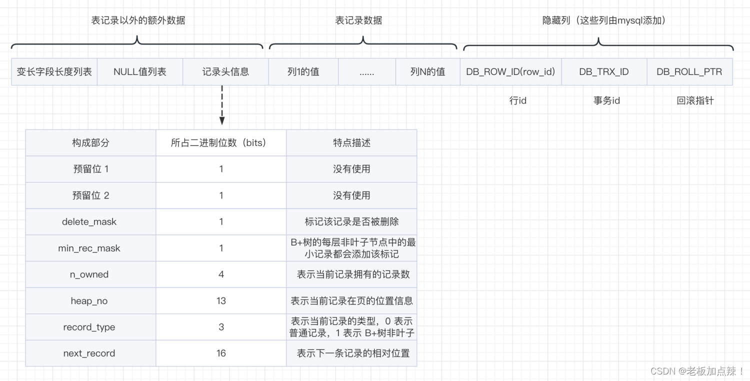This screenshot has width=750, height=381.
Task: Select the bit count in min_rec_mask row
Action: [221, 248]
